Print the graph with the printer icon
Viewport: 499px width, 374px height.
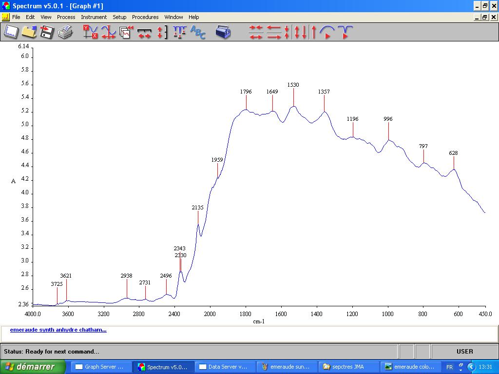pos(65,32)
